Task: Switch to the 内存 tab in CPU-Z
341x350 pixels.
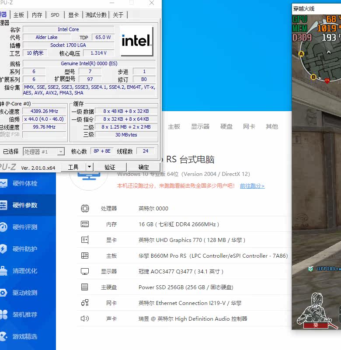Action: tap(37, 15)
